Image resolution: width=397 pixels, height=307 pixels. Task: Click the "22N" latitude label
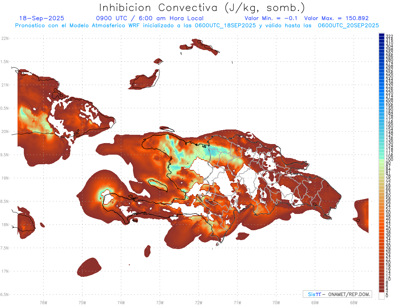(x=5, y=38)
